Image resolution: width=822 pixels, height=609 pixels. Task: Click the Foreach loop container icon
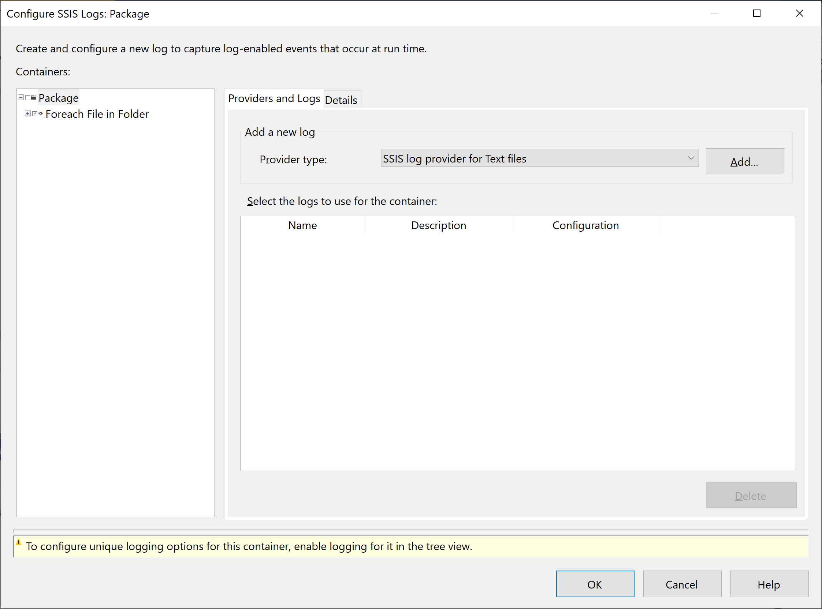coord(41,113)
